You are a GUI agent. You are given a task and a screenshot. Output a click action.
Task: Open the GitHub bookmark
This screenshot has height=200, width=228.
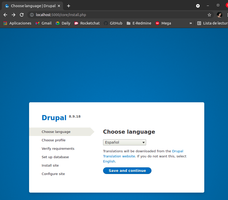tap(113, 23)
